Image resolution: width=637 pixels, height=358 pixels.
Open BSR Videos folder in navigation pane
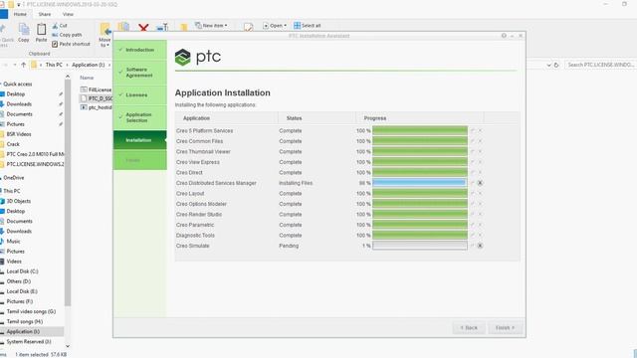coord(19,134)
